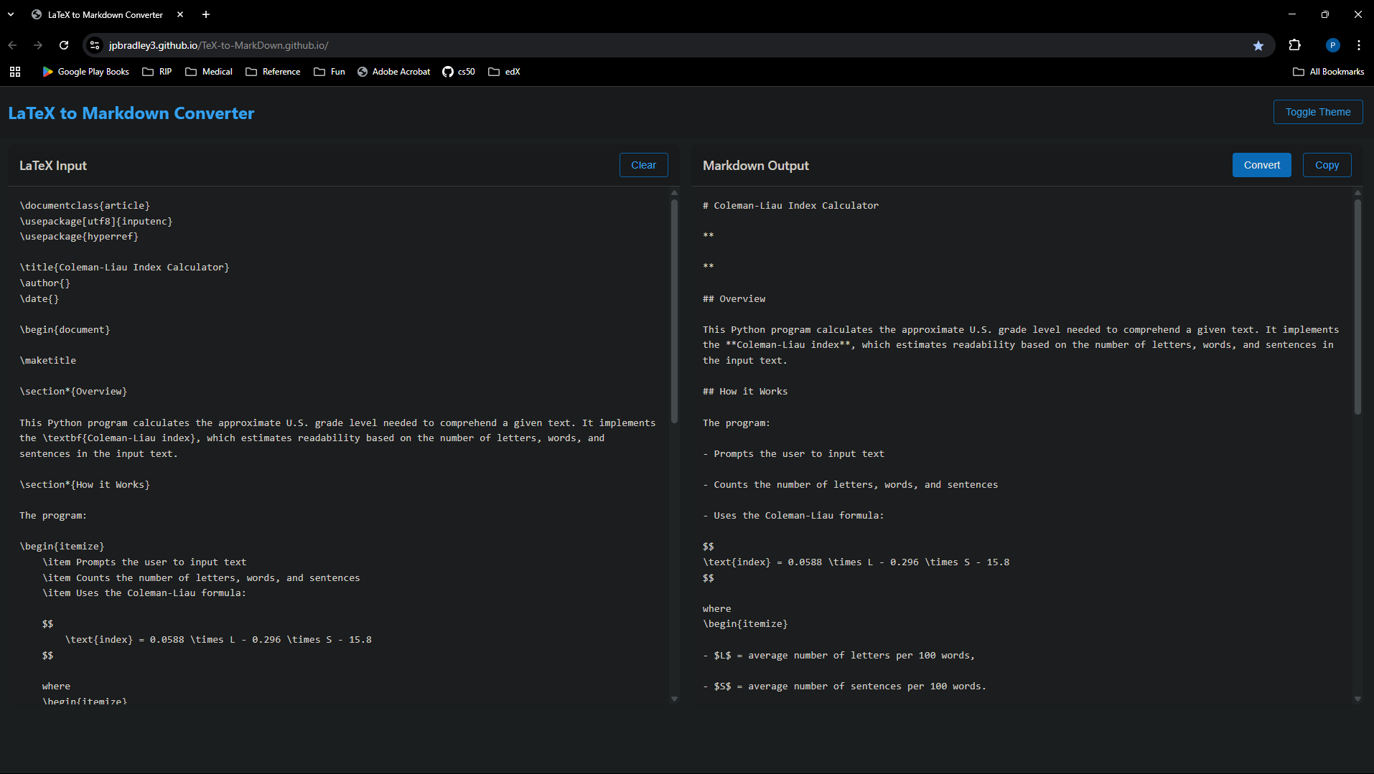Click the \title{Coleman-Liau Index Calculator} line

coord(124,268)
